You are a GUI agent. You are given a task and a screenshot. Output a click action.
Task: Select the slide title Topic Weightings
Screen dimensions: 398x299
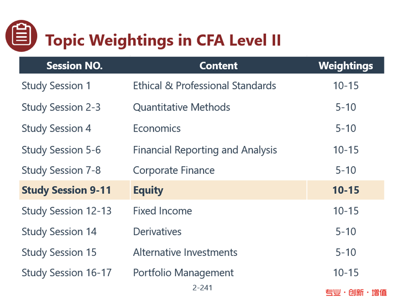163,41
